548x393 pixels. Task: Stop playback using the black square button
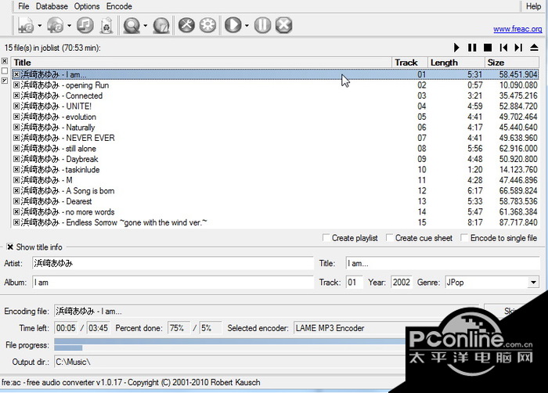point(488,48)
